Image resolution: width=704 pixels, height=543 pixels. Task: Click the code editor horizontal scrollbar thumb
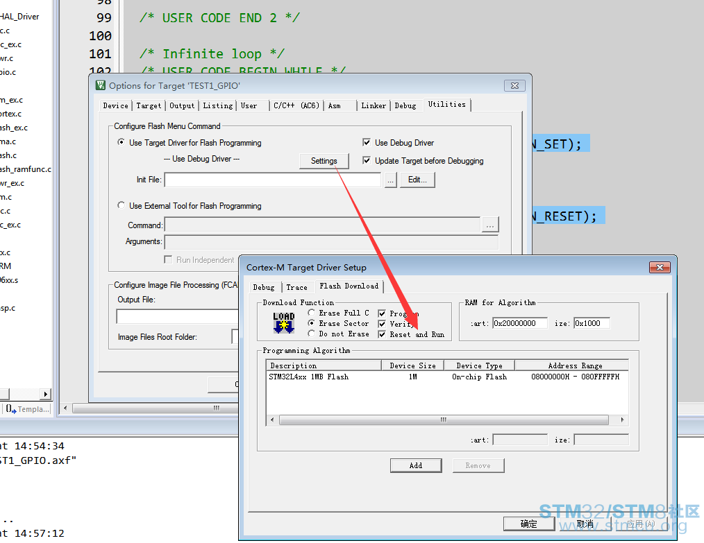(156, 408)
